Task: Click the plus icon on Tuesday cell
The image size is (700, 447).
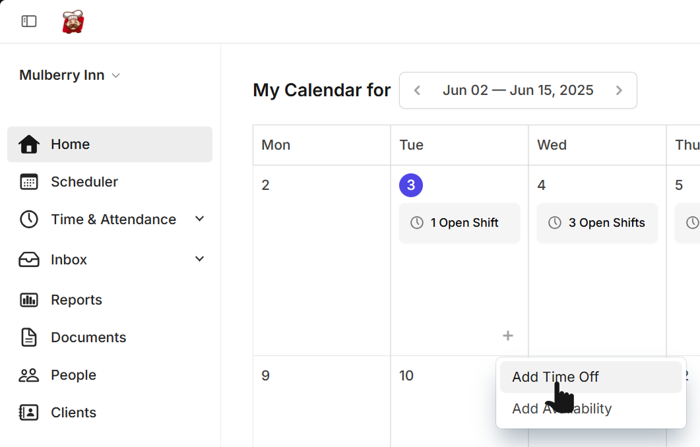Action: pyautogui.click(x=508, y=336)
